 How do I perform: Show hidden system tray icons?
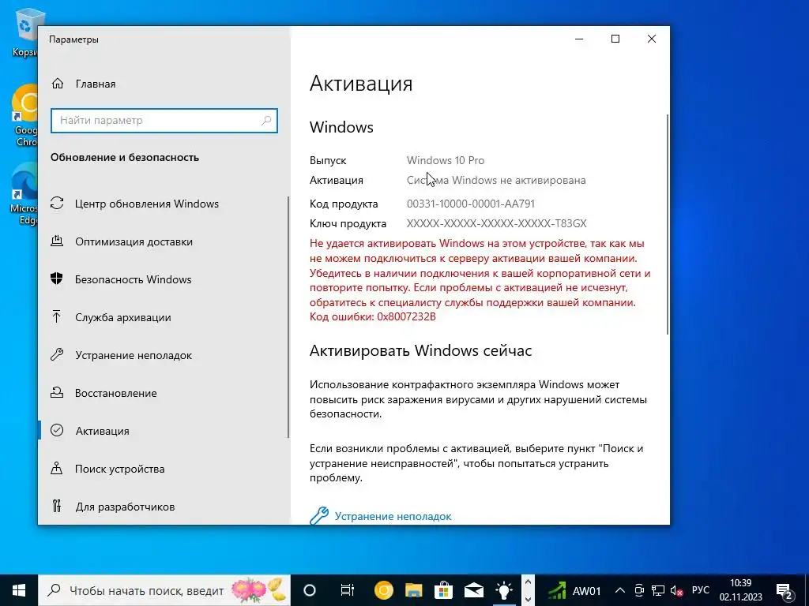point(620,590)
